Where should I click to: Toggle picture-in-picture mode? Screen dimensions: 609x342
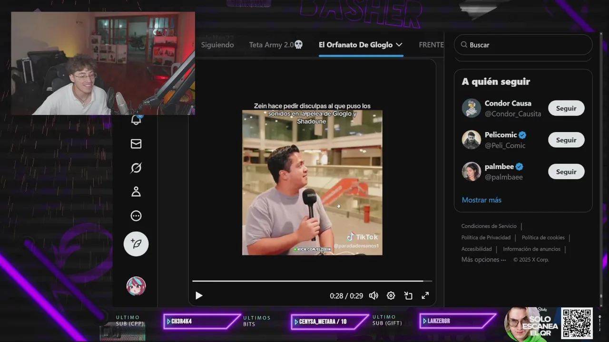(408, 295)
